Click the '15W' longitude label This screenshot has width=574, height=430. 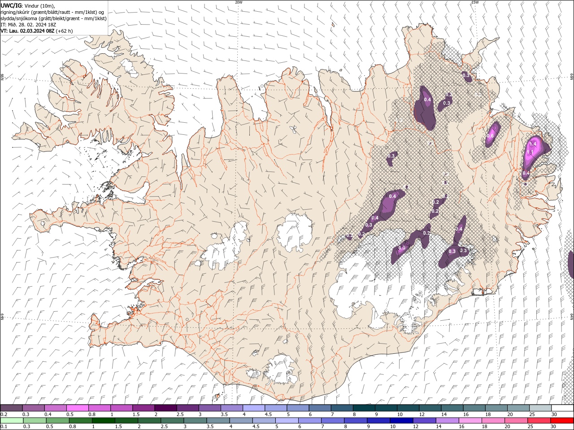click(475, 2)
